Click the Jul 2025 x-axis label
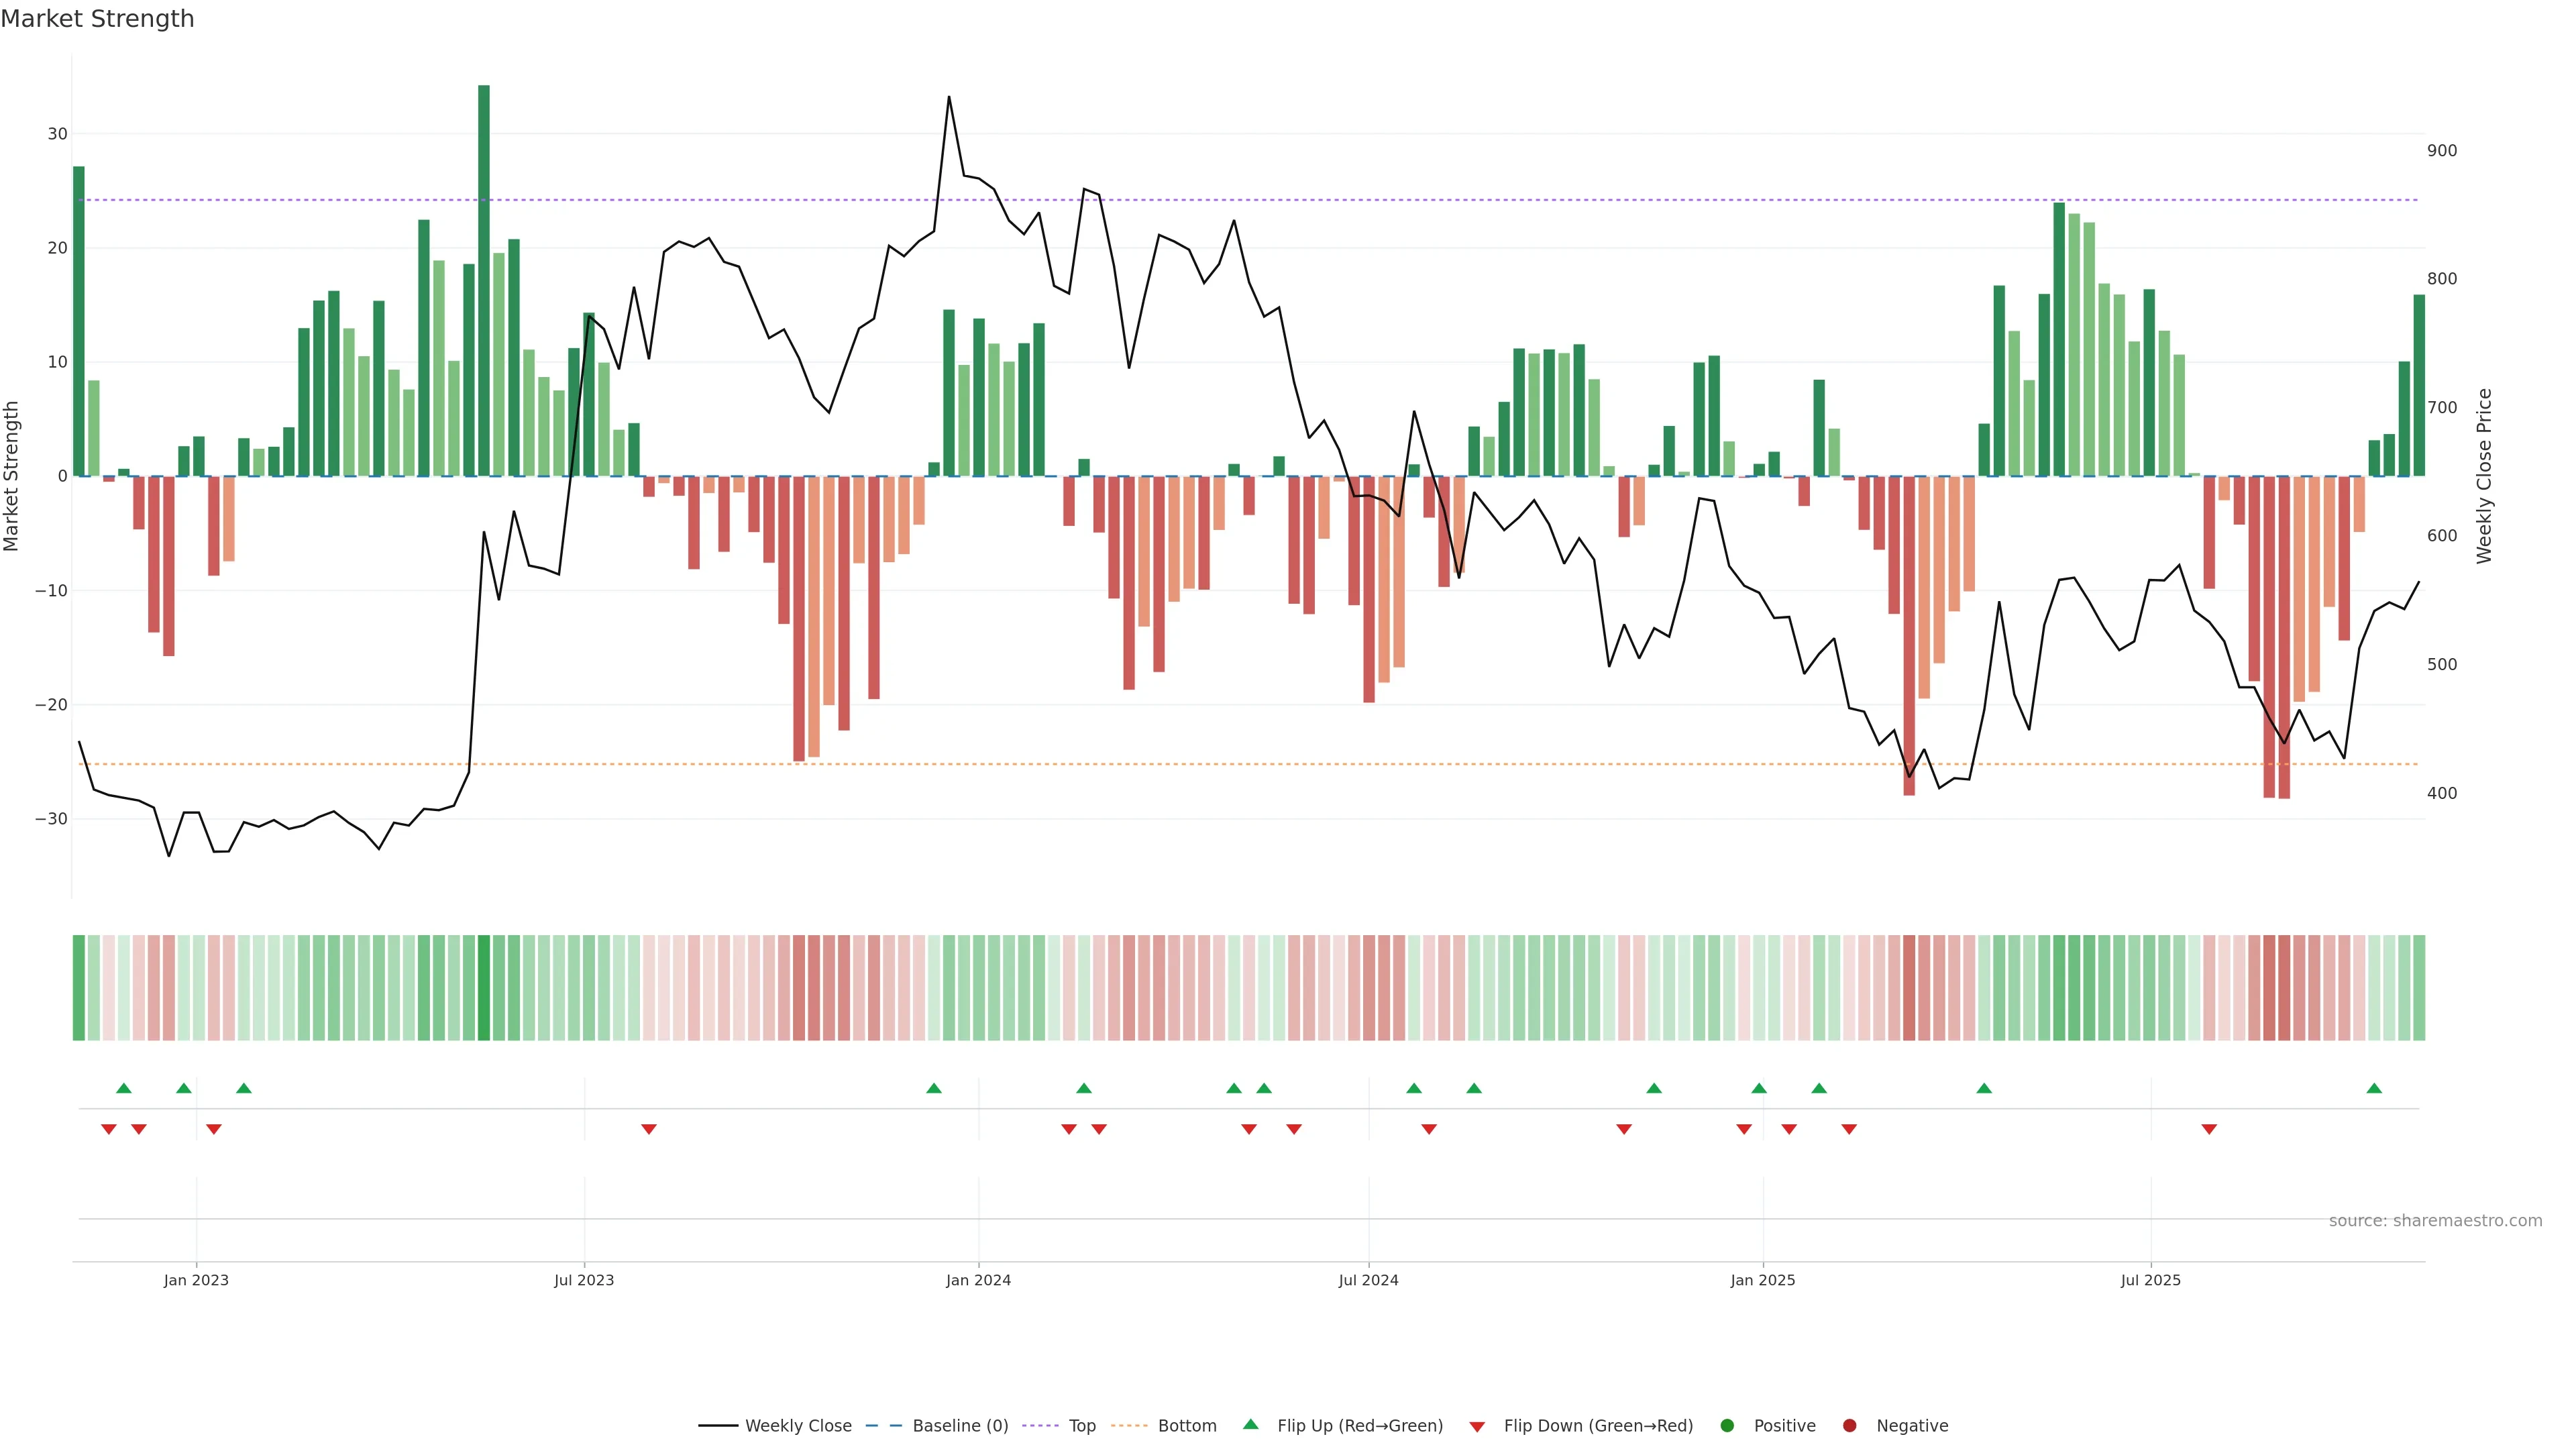2576x1449 pixels. [2150, 1280]
